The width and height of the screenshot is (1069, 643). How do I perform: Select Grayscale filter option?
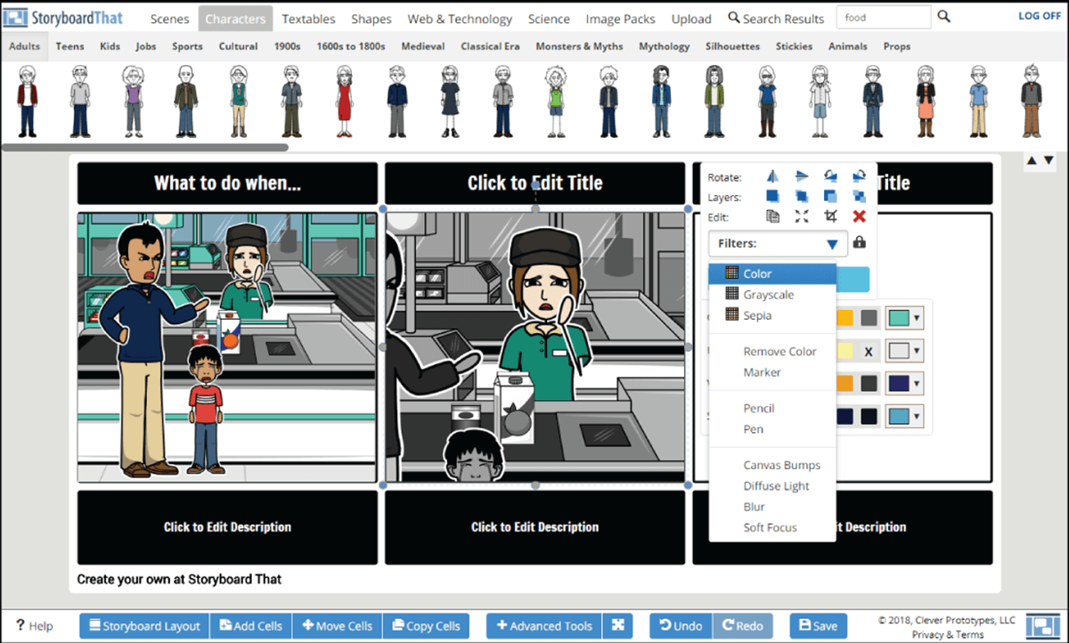pos(768,295)
